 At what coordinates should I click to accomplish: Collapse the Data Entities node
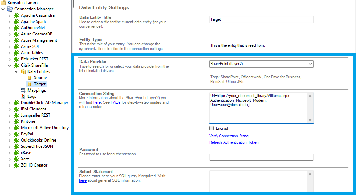point(16,71)
